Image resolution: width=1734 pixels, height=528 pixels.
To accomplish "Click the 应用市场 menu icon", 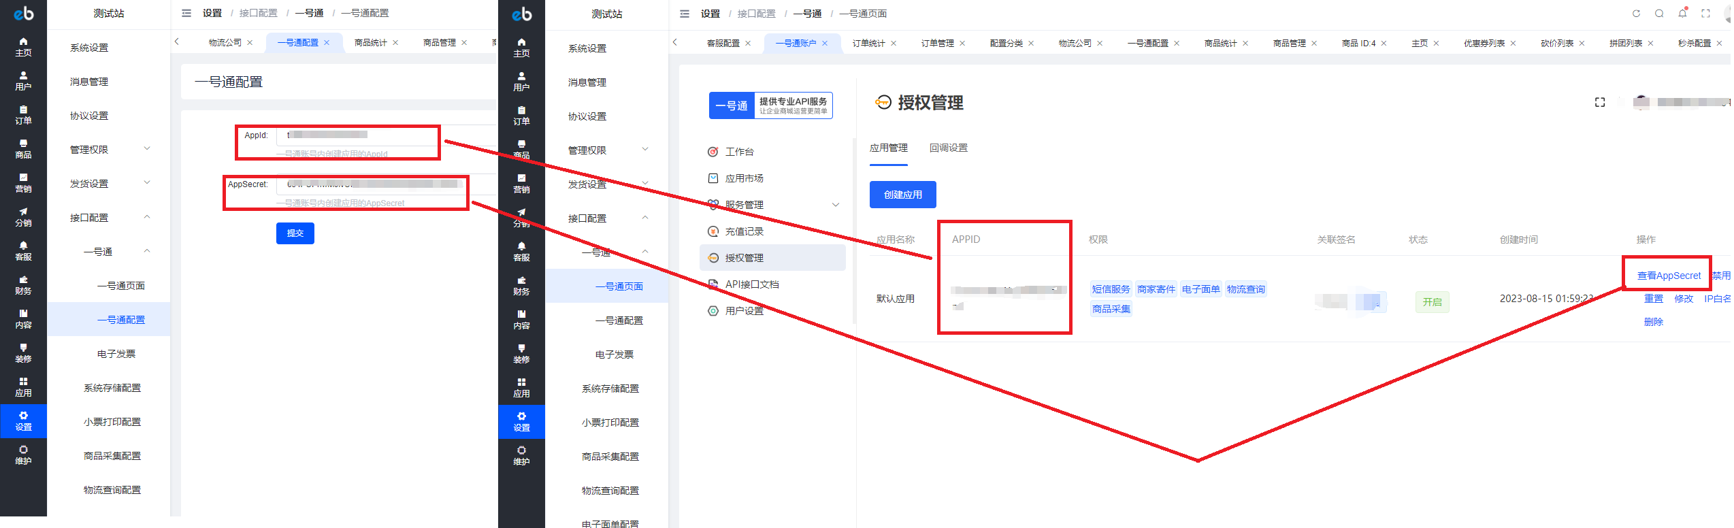I will click(x=713, y=178).
